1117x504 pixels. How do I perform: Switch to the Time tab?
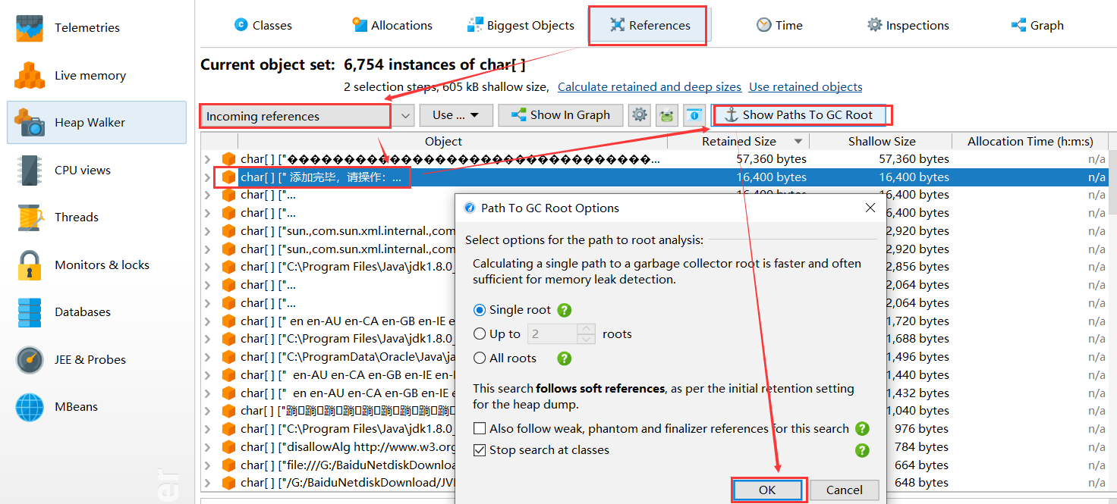(x=779, y=25)
